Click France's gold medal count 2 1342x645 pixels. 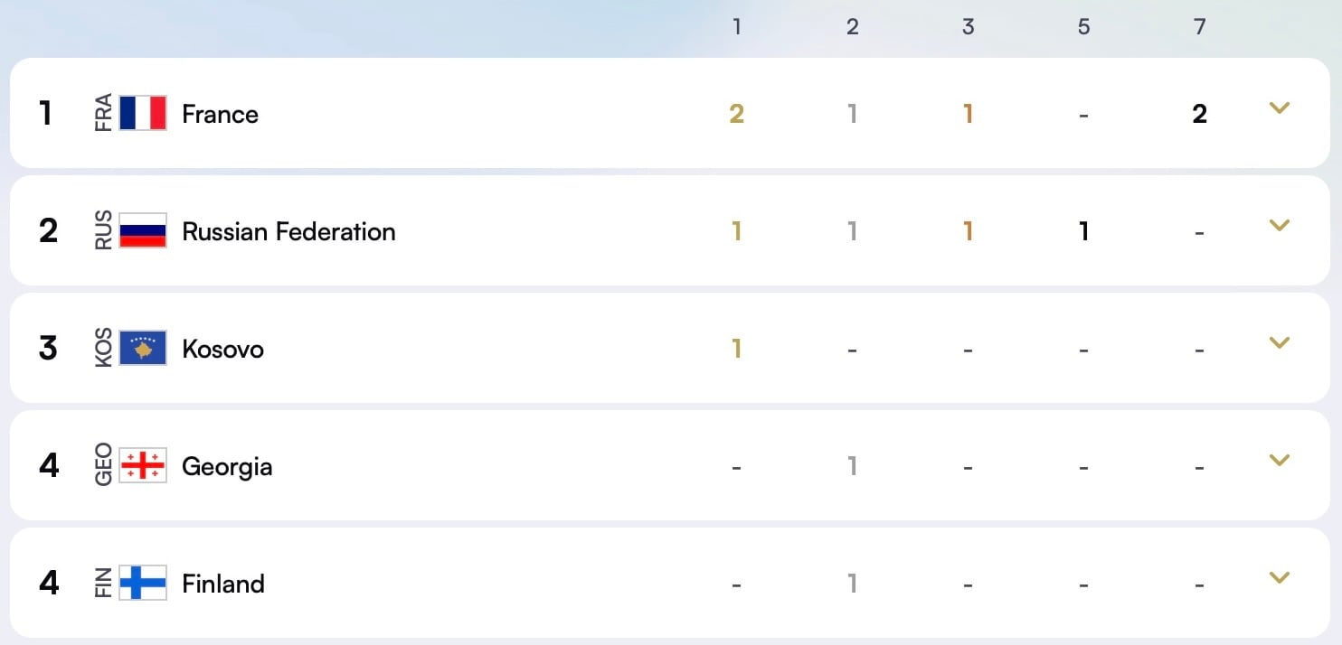[737, 115]
